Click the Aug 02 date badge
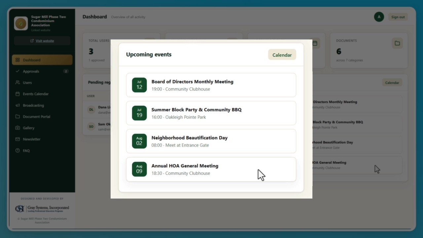 (139, 141)
